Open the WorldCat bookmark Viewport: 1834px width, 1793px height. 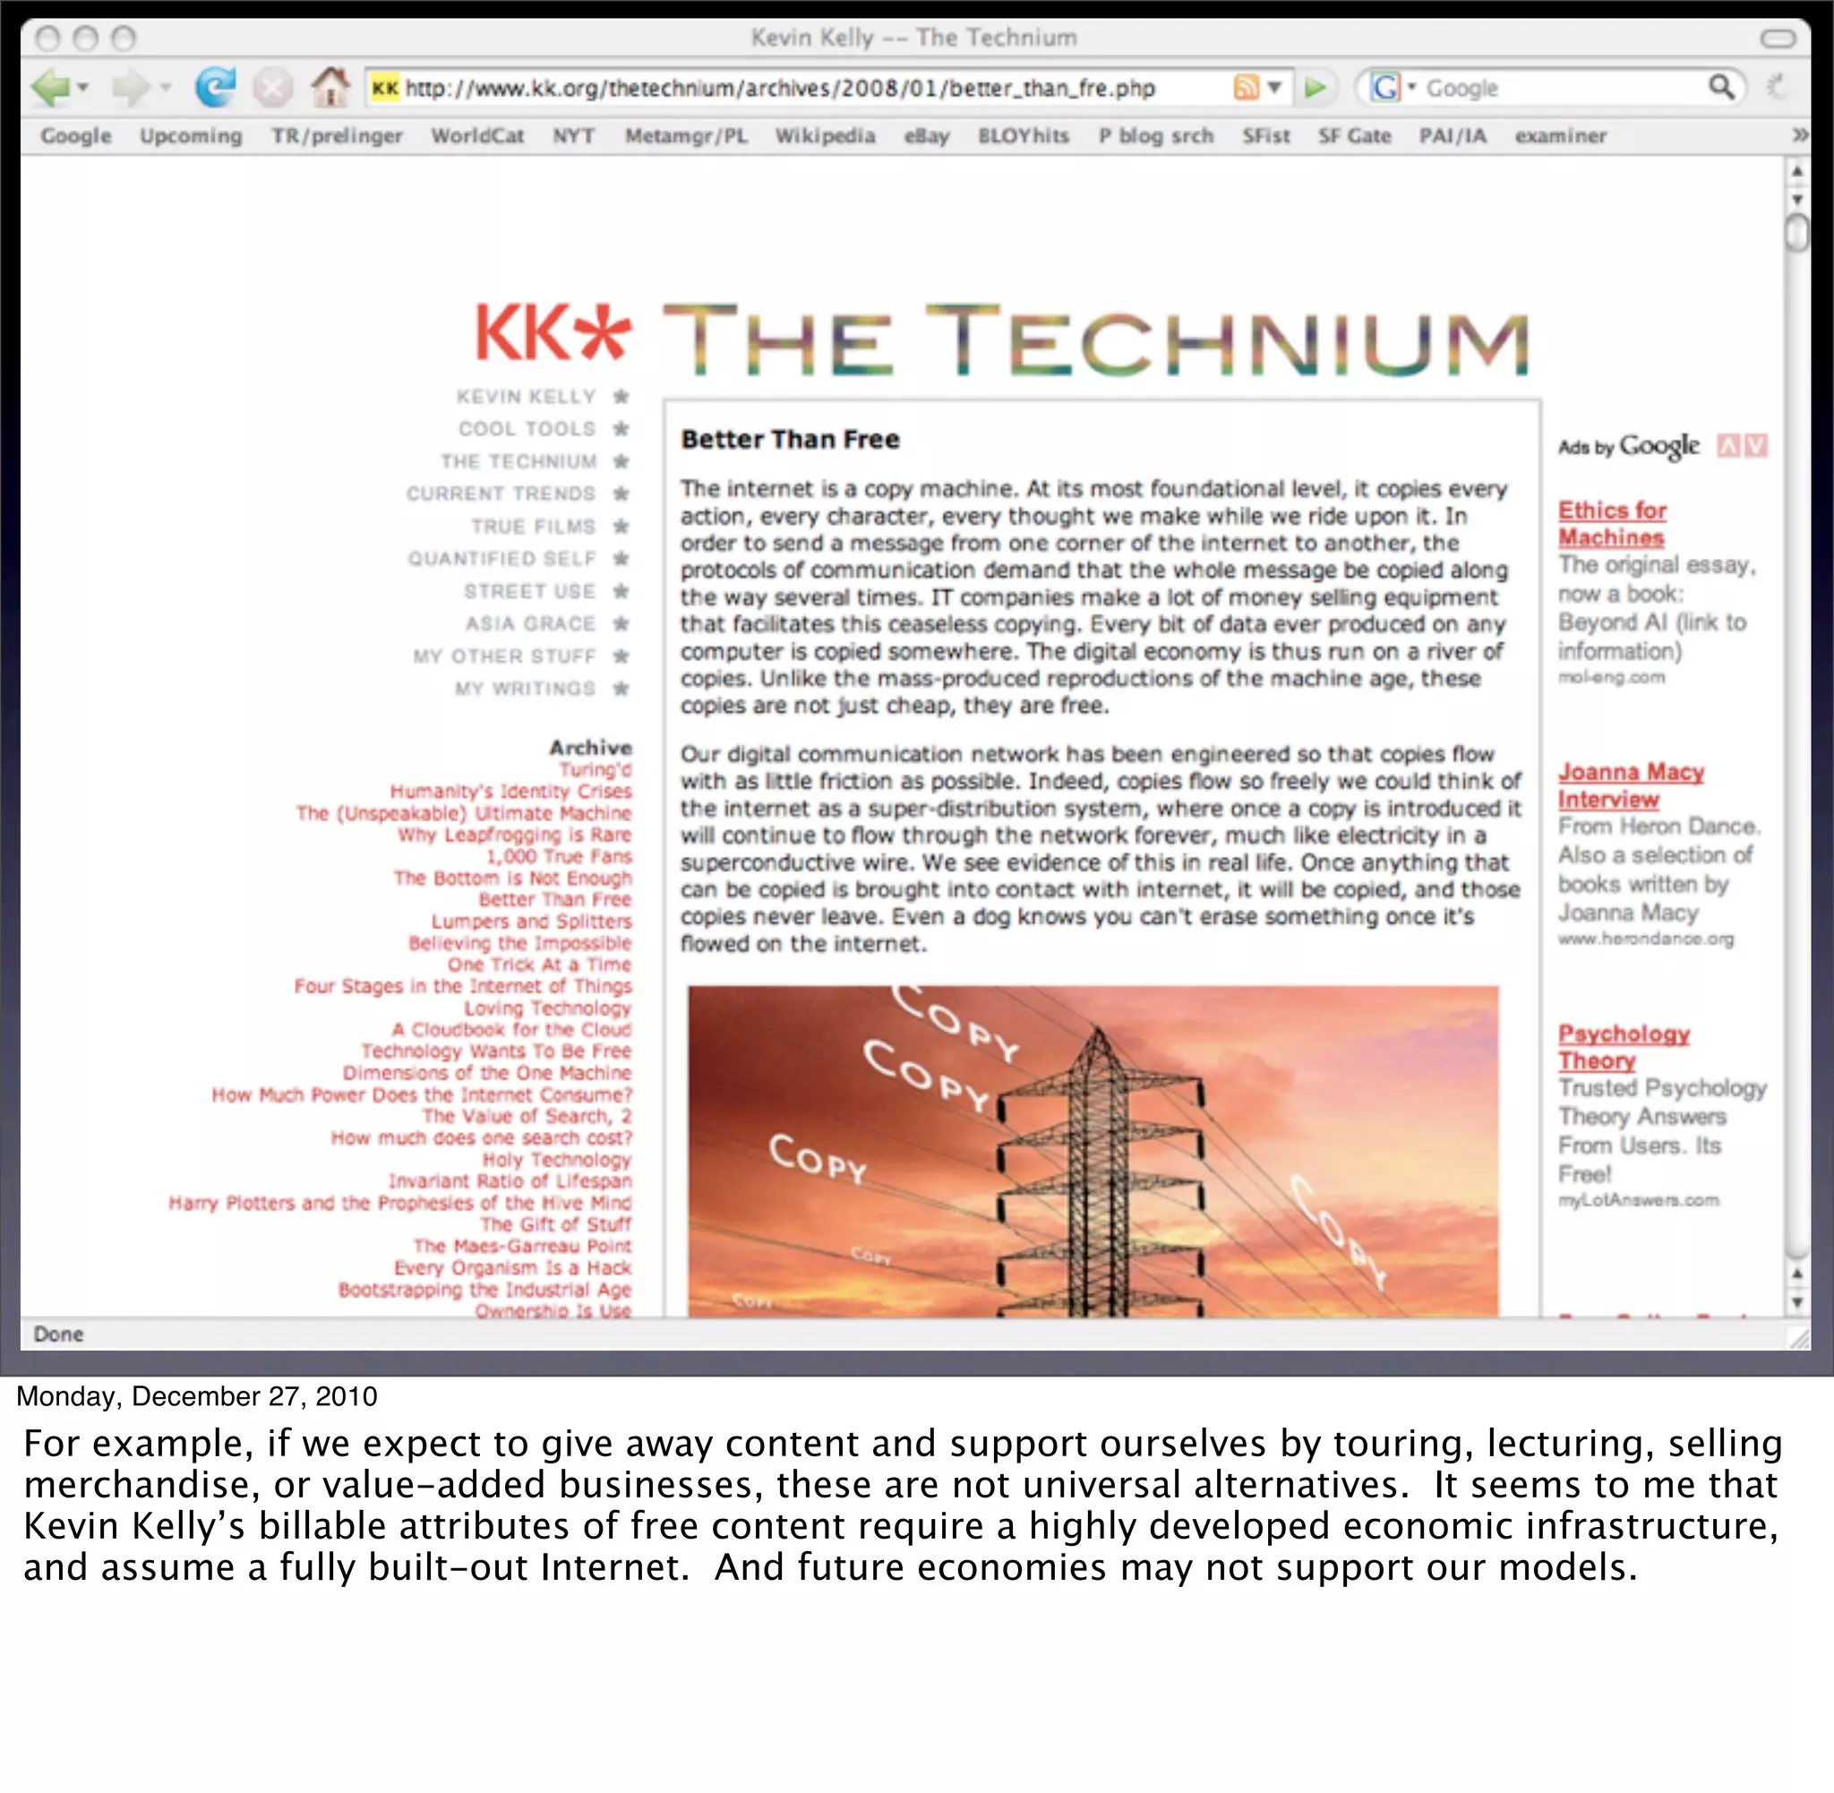pos(476,135)
